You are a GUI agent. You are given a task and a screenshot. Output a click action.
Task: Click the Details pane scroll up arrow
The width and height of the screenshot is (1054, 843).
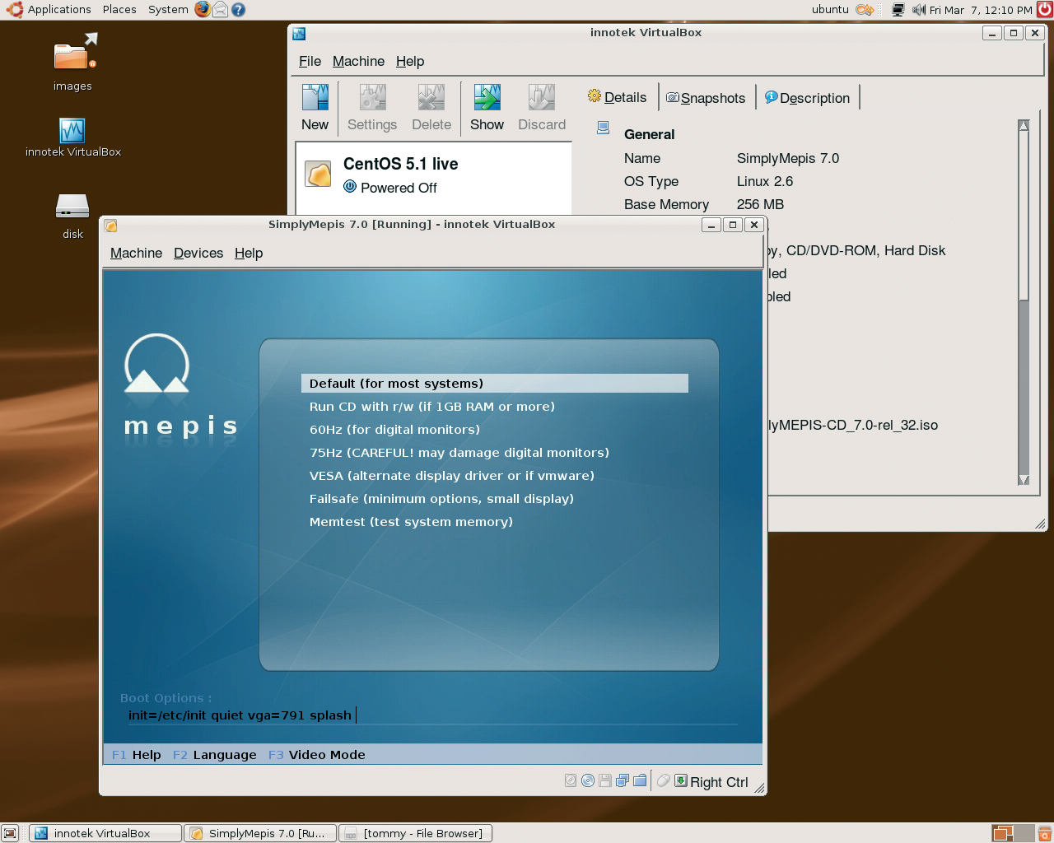[x=1024, y=126]
